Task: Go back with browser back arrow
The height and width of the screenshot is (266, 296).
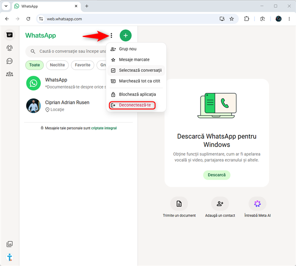Action: coord(7,19)
